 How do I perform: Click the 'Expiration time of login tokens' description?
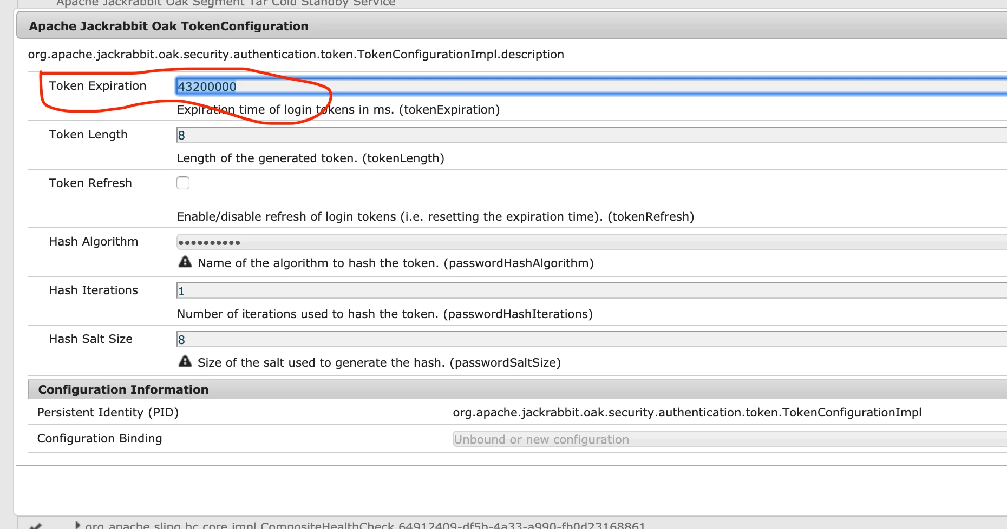(338, 110)
